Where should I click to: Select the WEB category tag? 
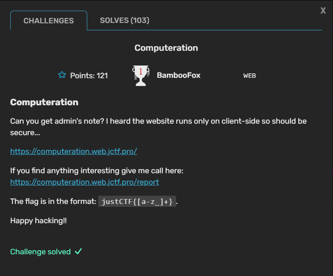coord(249,76)
